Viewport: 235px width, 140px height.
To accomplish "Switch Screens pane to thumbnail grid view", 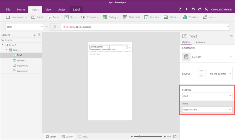I will [x=39, y=35].
